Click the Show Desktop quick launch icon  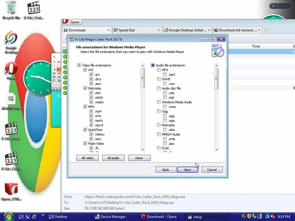tap(21, 217)
